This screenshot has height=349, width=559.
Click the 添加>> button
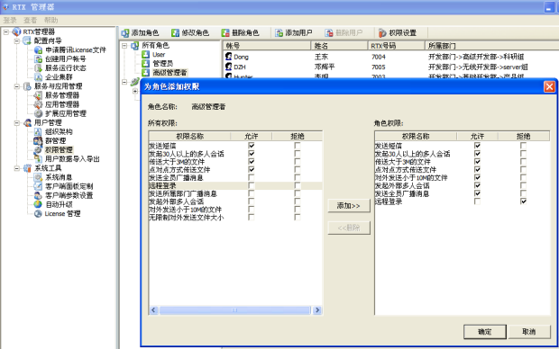click(x=349, y=206)
